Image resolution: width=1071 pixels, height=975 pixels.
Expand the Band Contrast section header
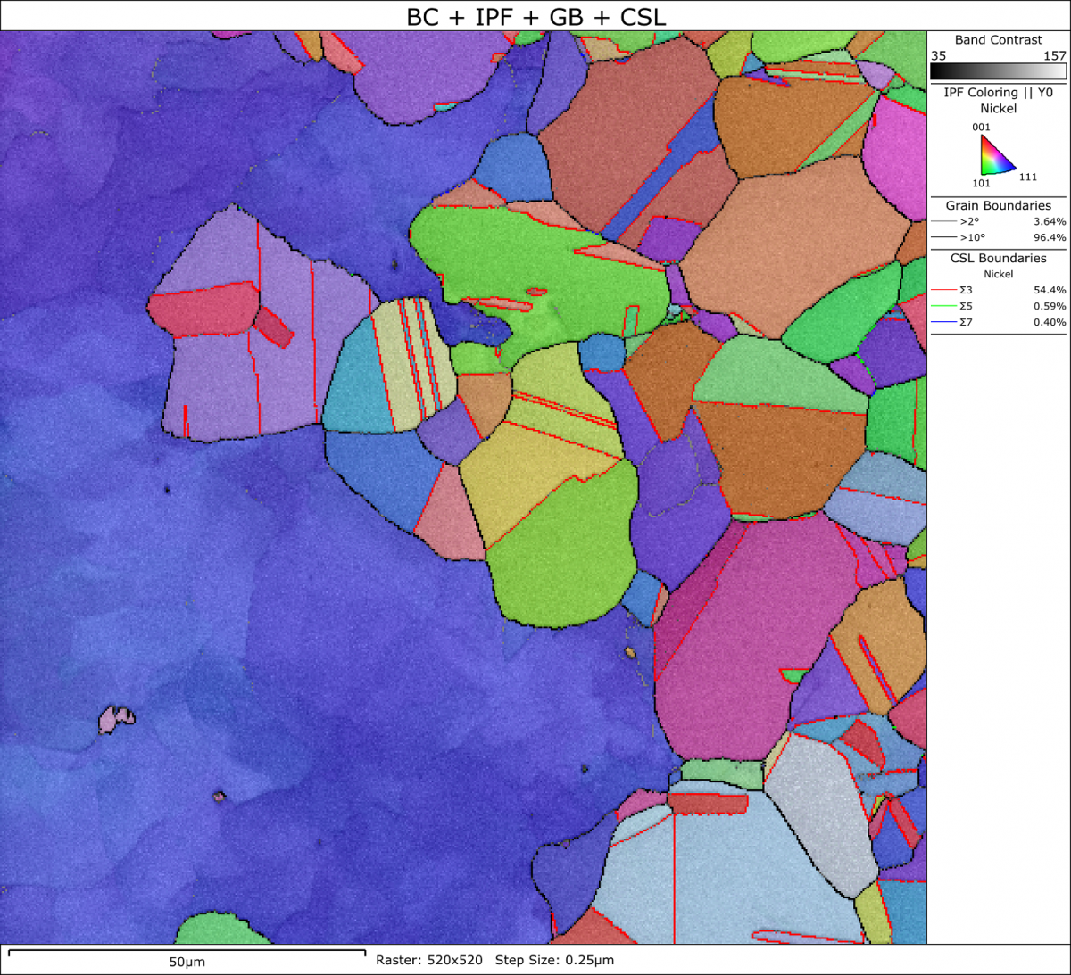click(997, 39)
